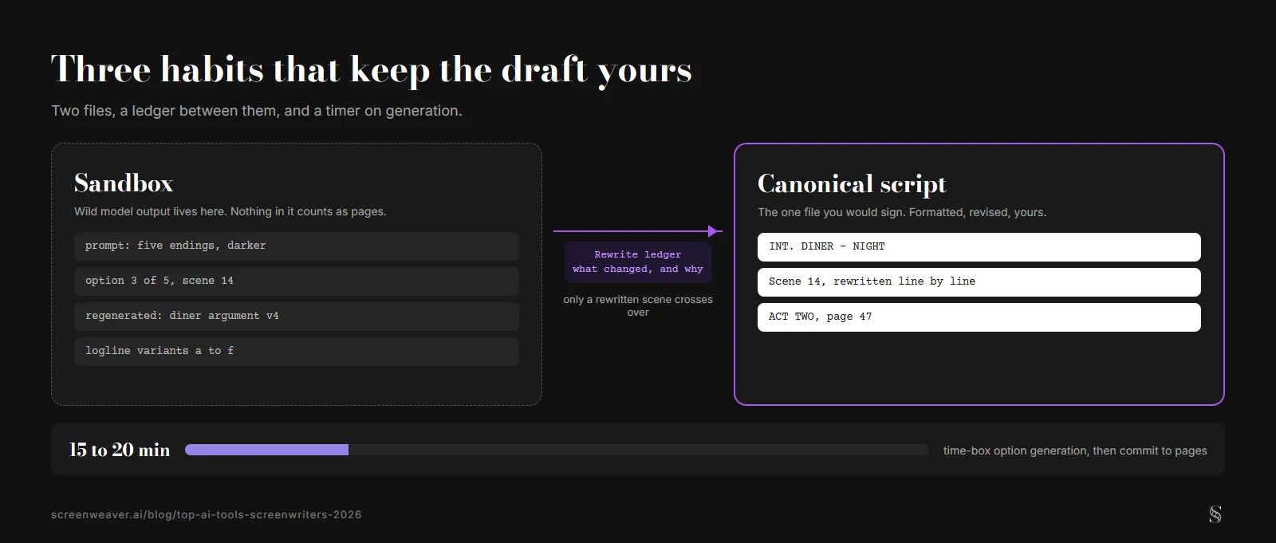Click the purple arrowhead pointing to Canonical script
The image size is (1276, 543).
(x=715, y=231)
